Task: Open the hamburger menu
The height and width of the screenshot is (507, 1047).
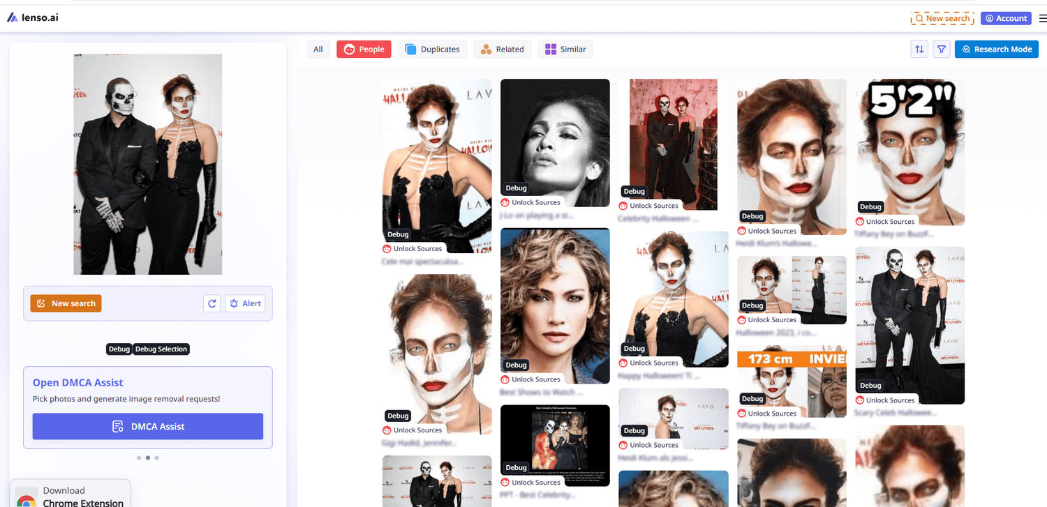Action: [x=1043, y=18]
